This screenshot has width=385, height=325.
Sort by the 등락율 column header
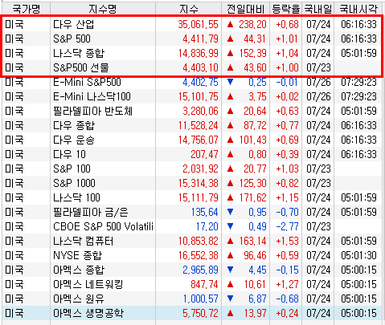pos(285,10)
